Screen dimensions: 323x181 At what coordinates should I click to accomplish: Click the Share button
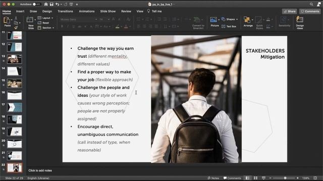tap(289, 11)
